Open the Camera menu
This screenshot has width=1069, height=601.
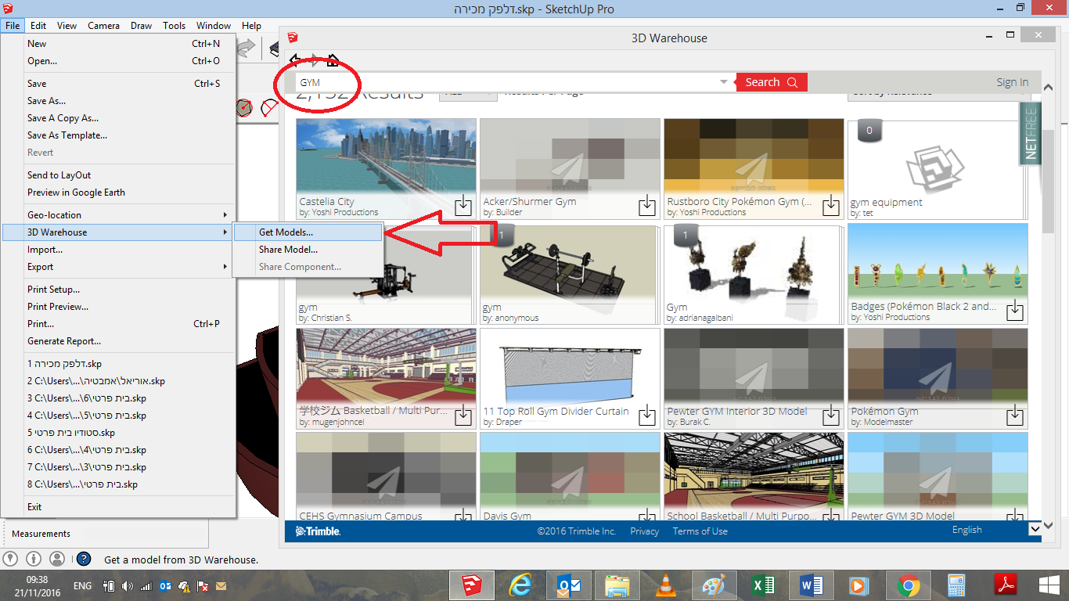(103, 26)
